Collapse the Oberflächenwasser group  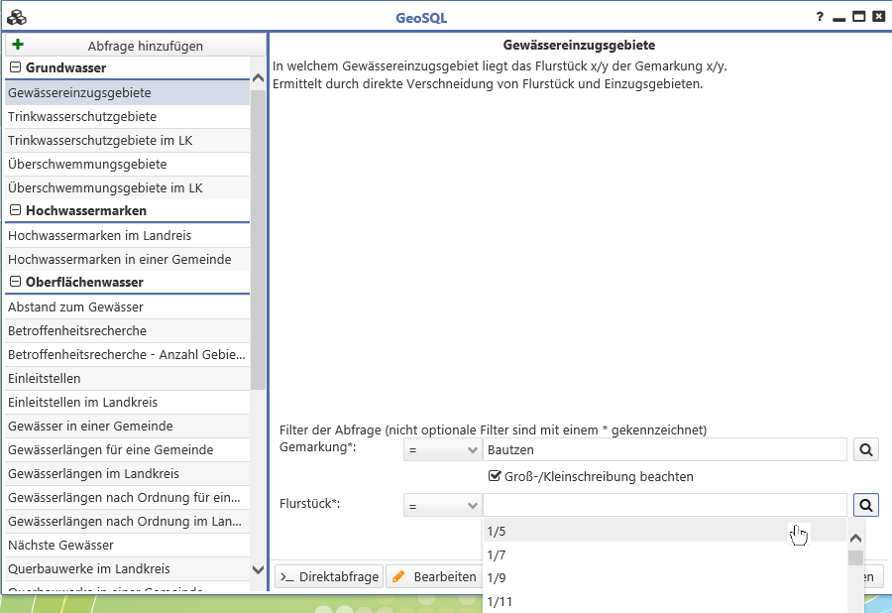coord(15,282)
